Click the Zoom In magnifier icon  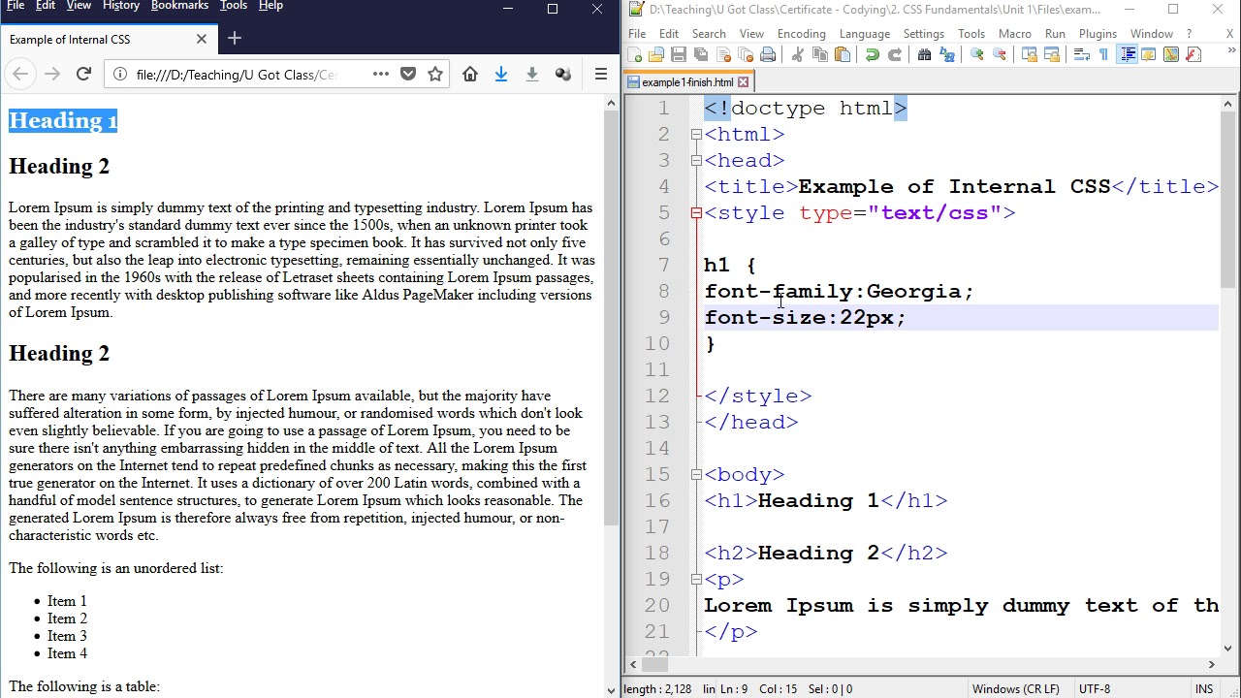pos(976,55)
